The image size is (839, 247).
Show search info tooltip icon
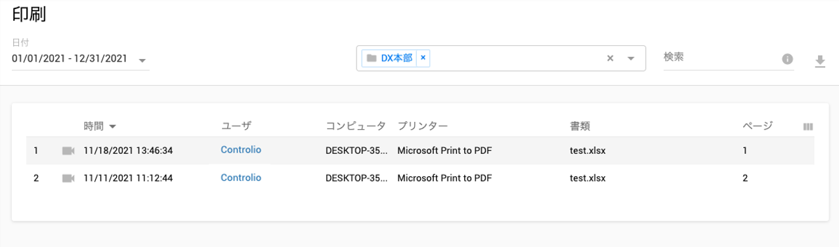[x=787, y=60]
